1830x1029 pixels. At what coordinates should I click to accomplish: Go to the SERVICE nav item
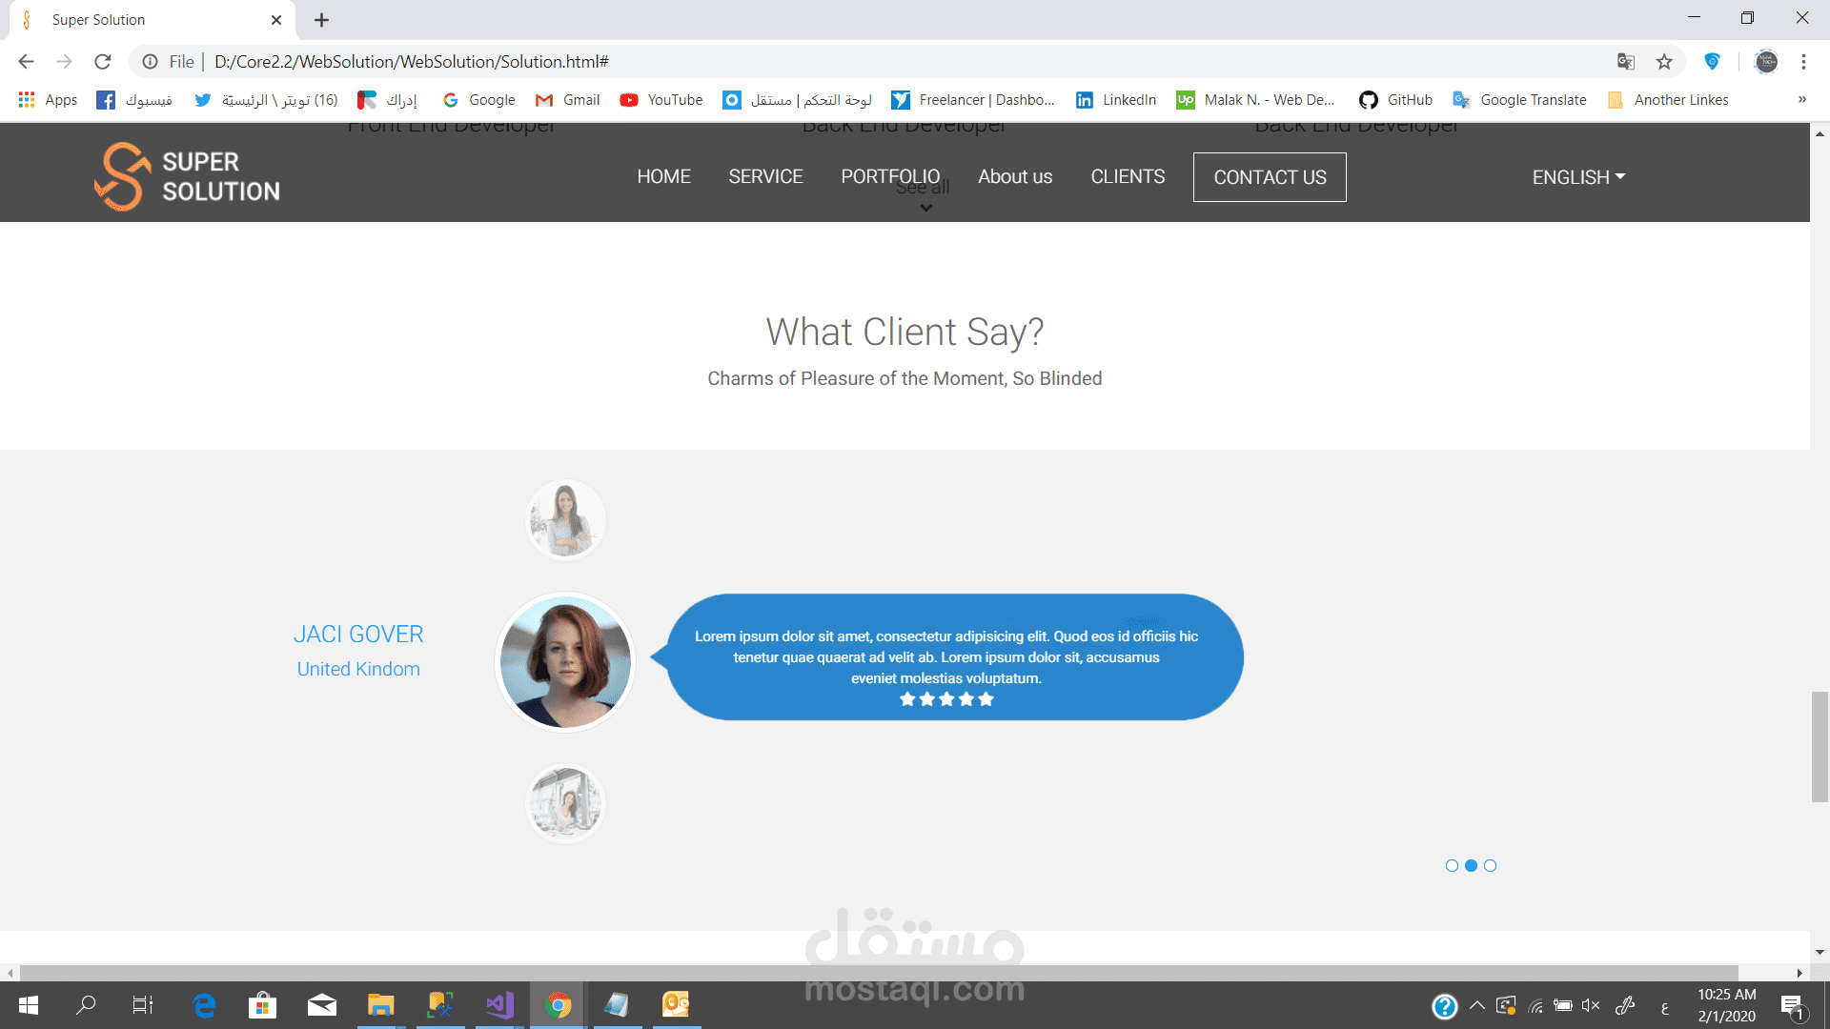point(765,177)
